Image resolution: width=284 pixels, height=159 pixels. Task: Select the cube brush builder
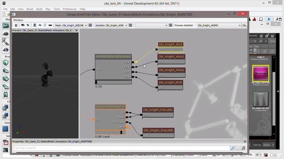6,63
